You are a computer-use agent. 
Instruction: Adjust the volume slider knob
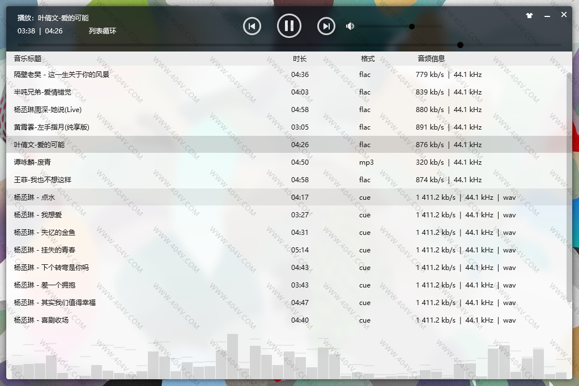pyautogui.click(x=412, y=26)
